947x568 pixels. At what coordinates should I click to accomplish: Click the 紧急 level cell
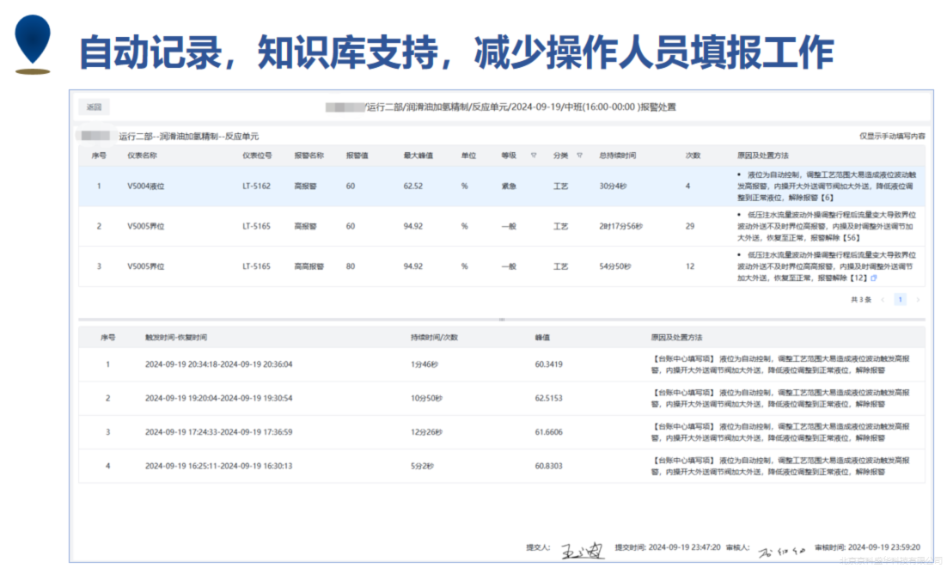point(509,186)
